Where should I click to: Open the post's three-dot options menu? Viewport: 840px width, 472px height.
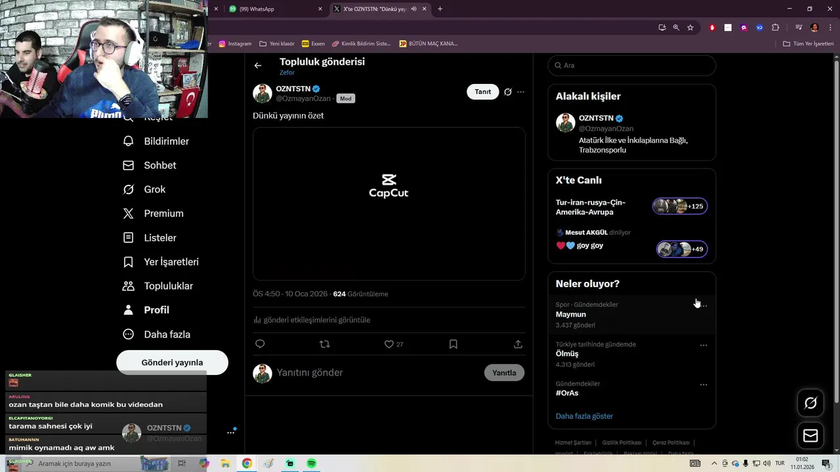click(x=520, y=92)
